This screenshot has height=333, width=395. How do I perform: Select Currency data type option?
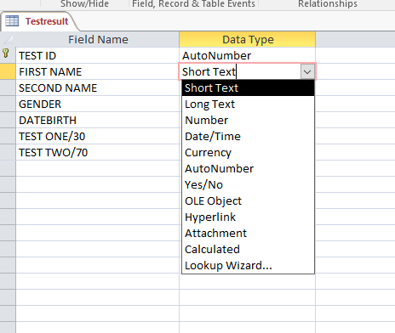pos(249,152)
